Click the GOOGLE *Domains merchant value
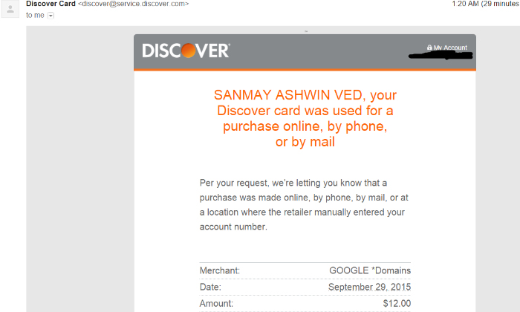The height and width of the screenshot is (312, 520). click(370, 270)
